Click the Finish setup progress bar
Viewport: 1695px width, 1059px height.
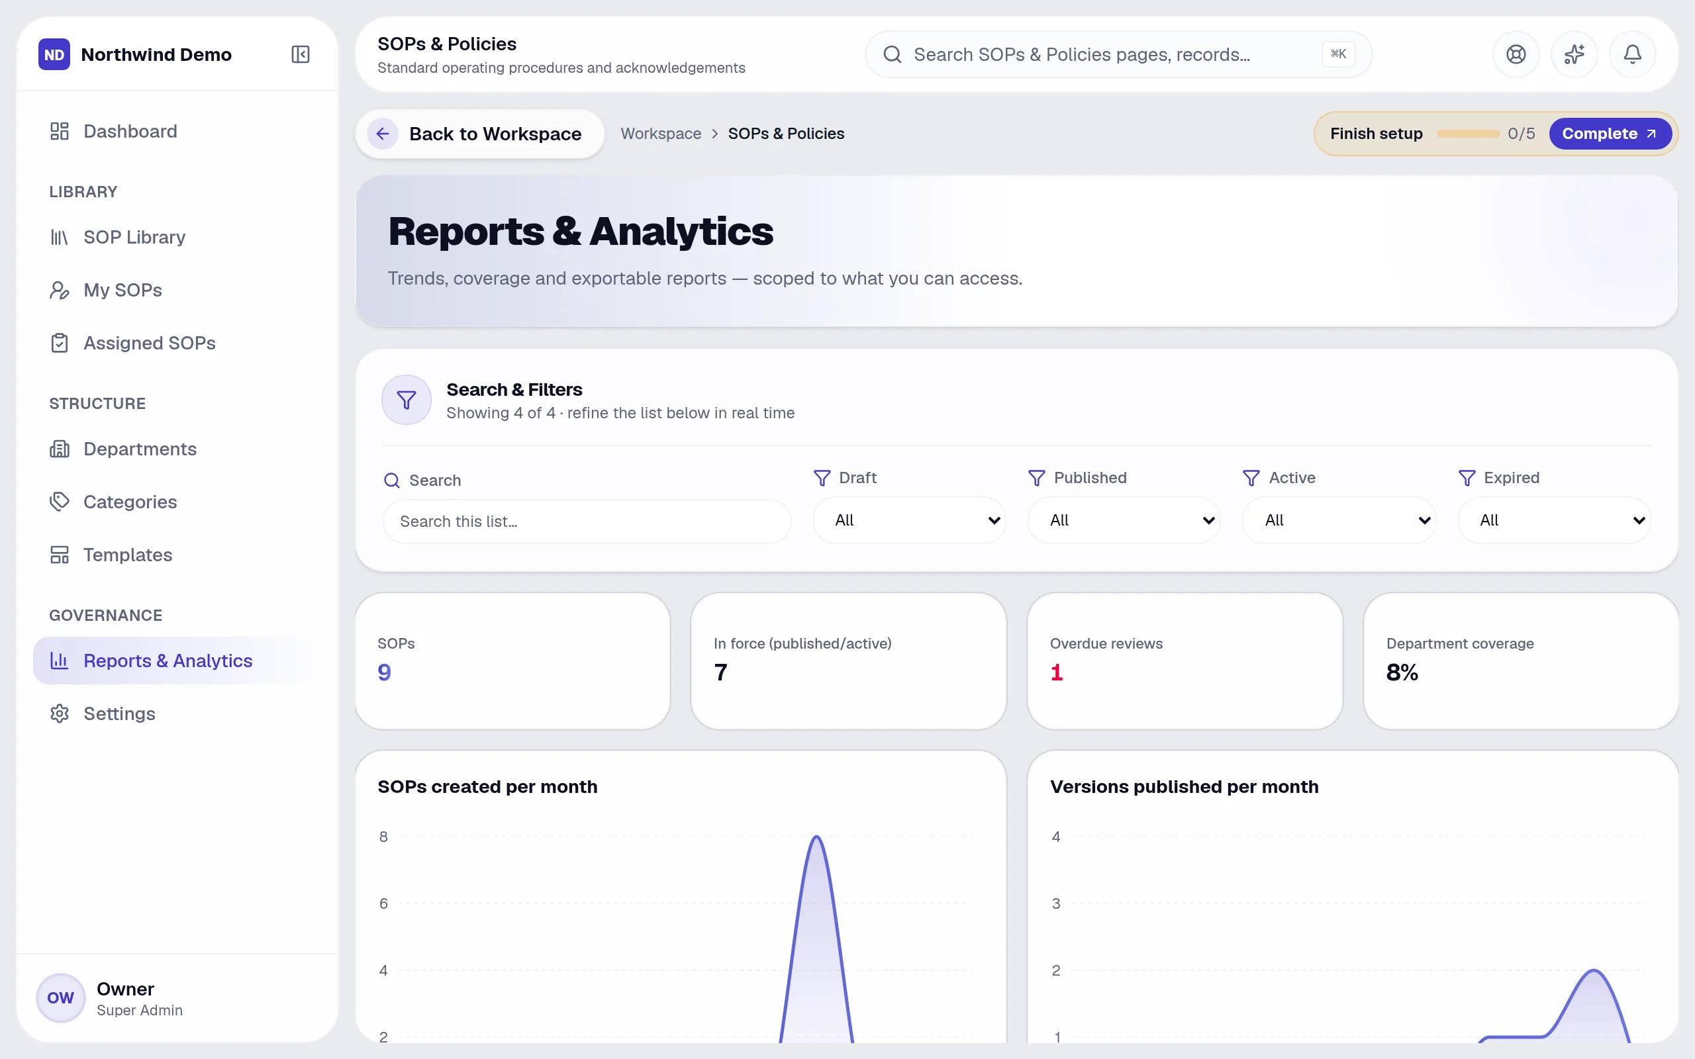[x=1468, y=134]
